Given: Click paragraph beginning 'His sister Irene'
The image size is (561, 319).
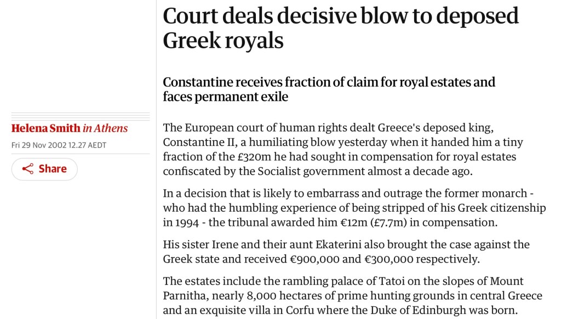Looking at the screenshot, I should [x=346, y=251].
